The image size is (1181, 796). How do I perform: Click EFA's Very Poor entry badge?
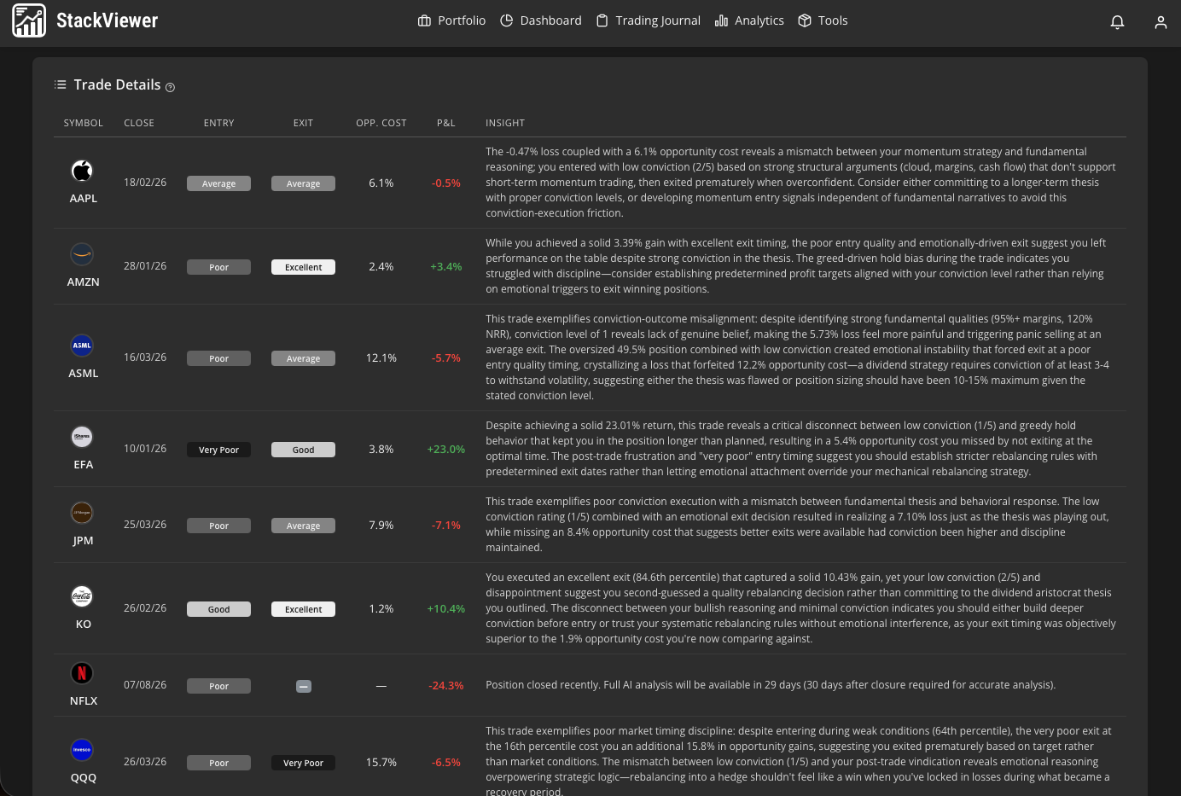pyautogui.click(x=218, y=450)
